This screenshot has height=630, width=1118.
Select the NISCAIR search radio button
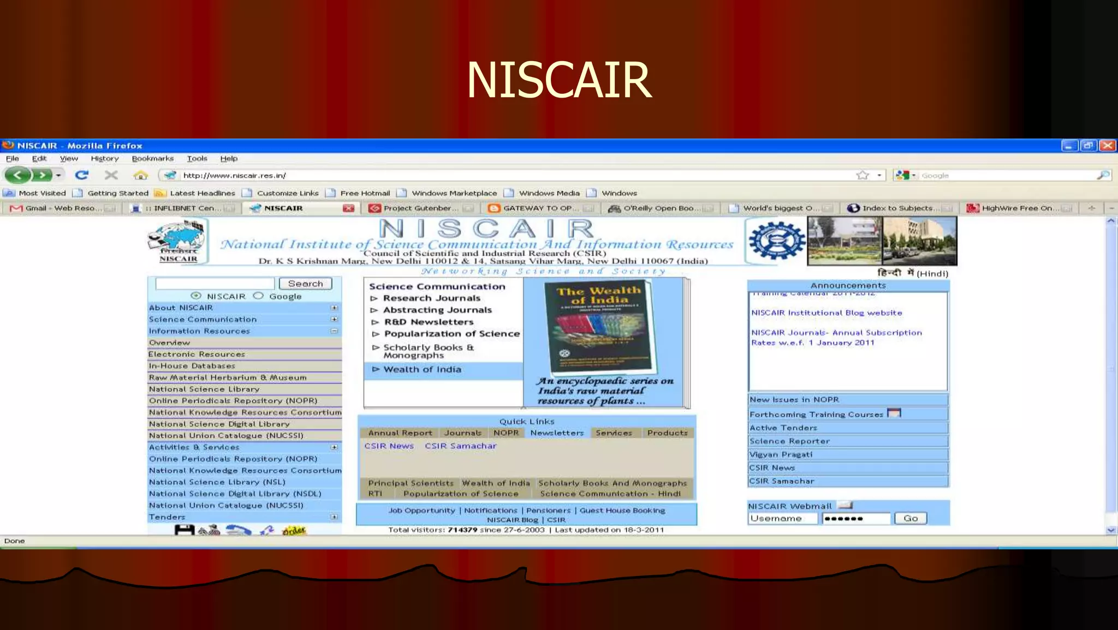coord(196,296)
